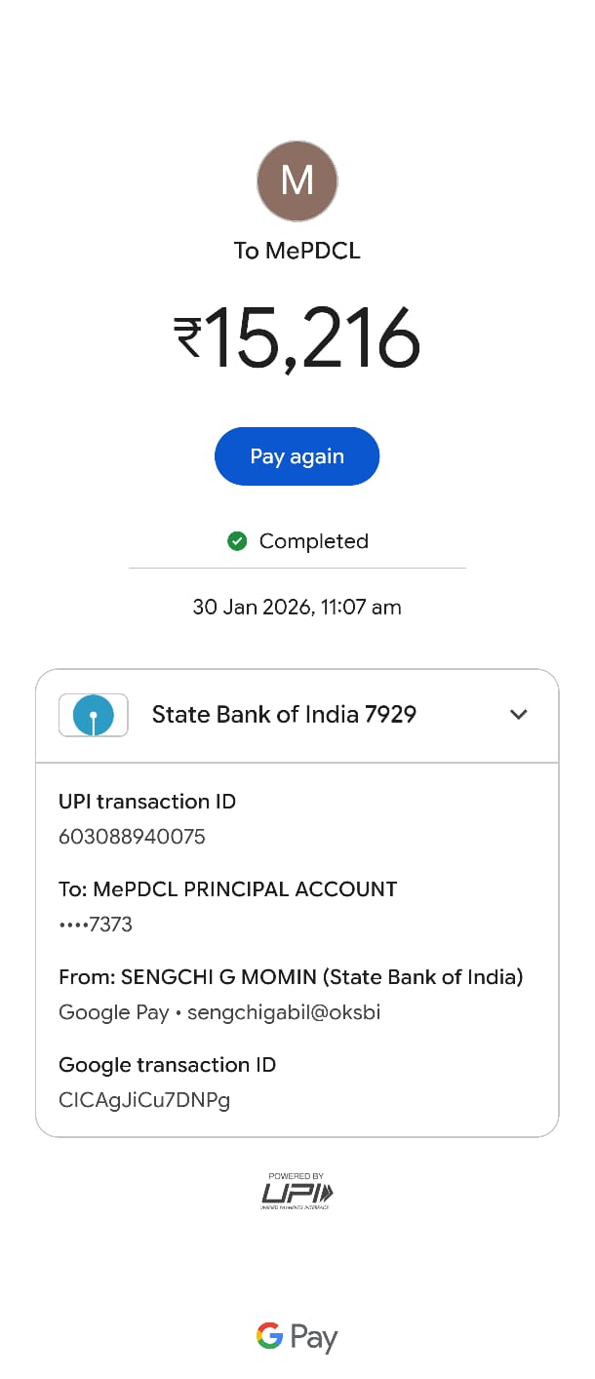The height and width of the screenshot is (1379, 595).
Task: Click the sengchigabil@oksbi UPI address
Action: (284, 1012)
